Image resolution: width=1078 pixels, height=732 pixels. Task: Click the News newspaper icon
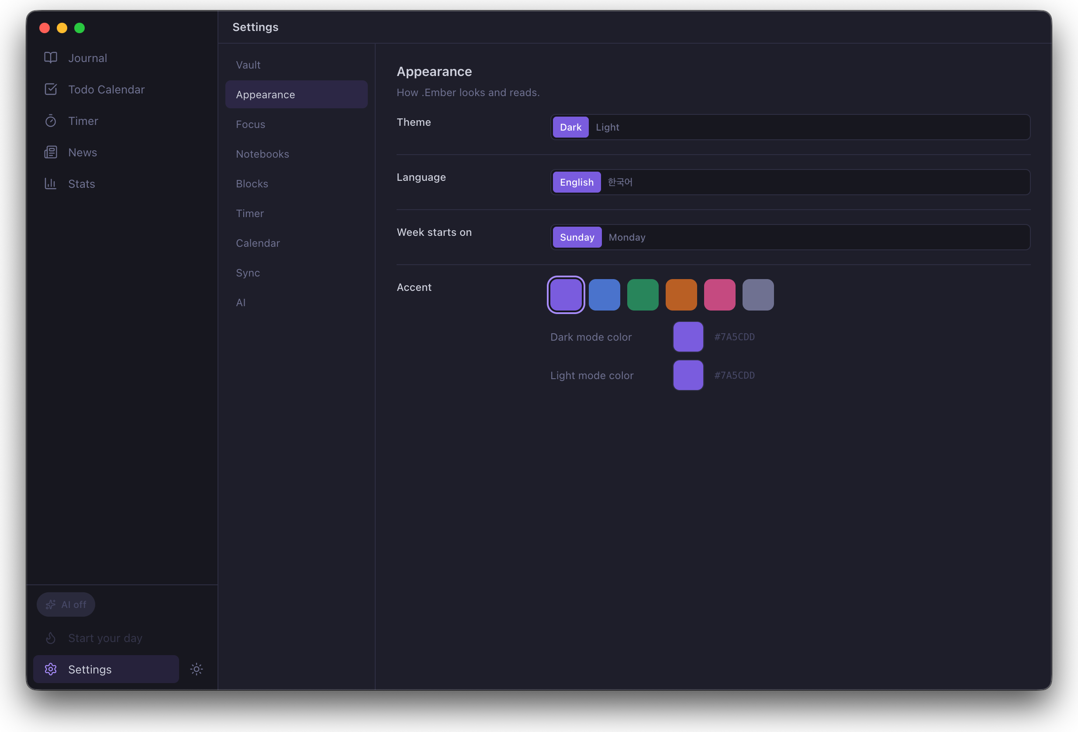click(51, 152)
